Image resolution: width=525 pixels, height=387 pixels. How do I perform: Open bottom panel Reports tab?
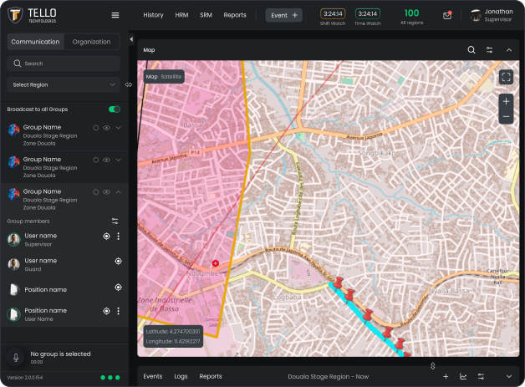211,376
